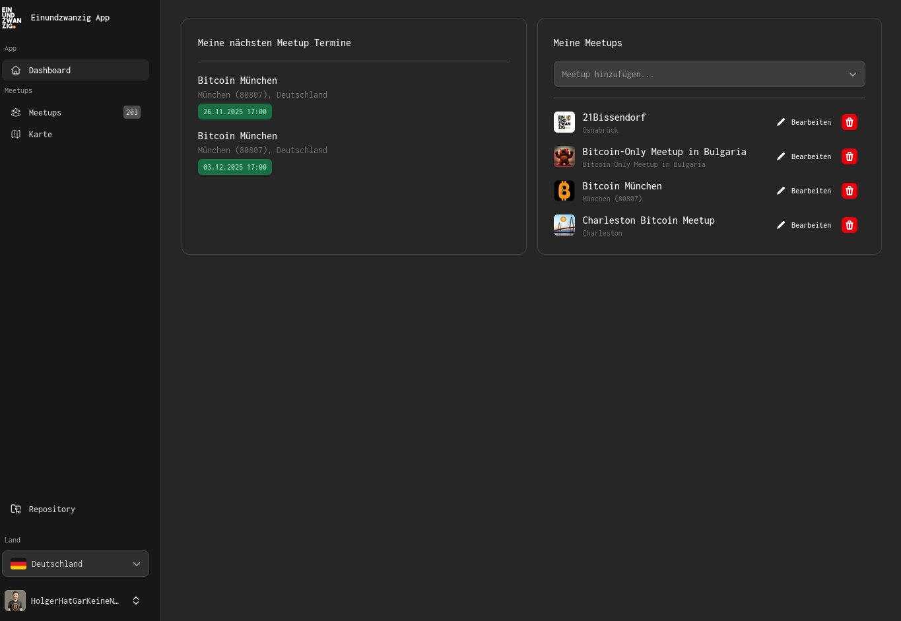Open Karte map view

(40, 134)
